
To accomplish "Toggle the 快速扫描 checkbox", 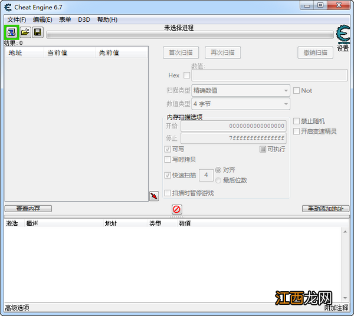I will pos(168,175).
